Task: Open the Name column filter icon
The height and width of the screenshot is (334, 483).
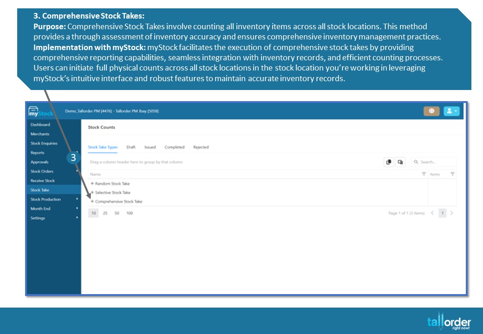Action: click(x=424, y=174)
